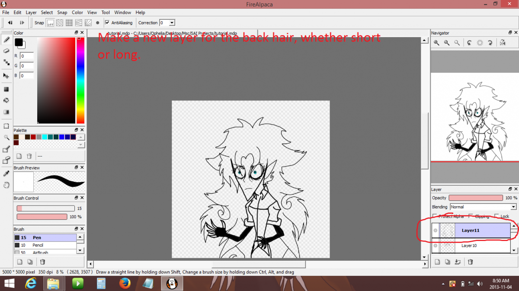
Task: Hide Layer10 with its visibility dot
Action: 436,246
